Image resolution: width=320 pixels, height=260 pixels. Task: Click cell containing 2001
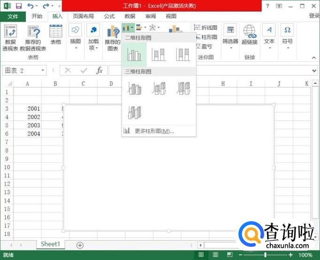(28, 109)
